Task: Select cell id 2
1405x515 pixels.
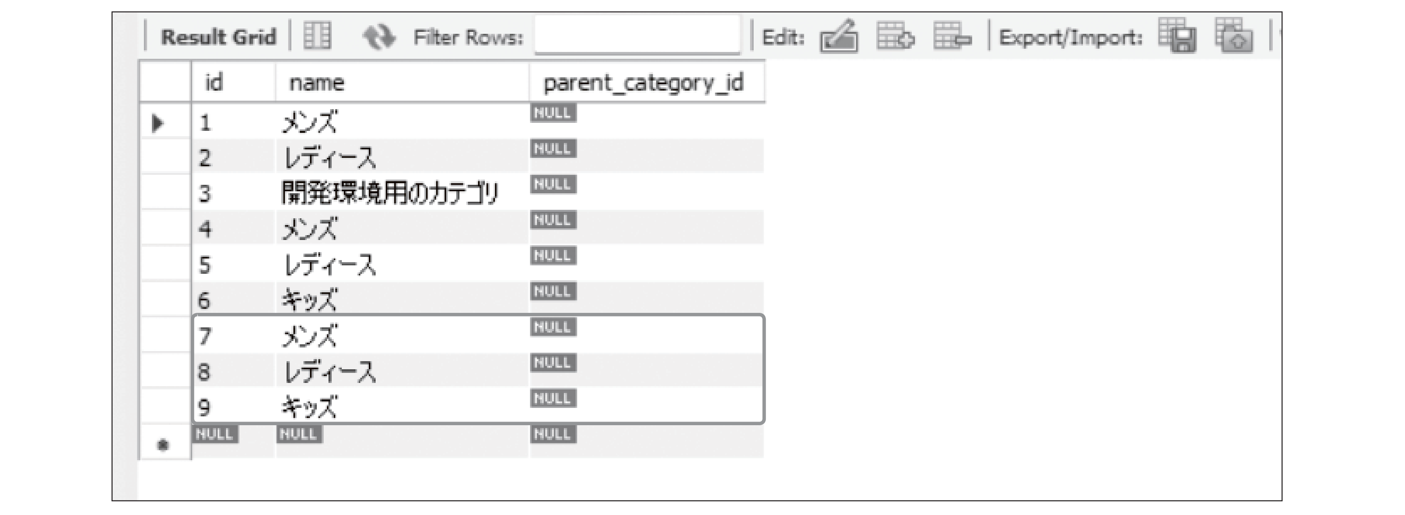Action: (x=233, y=157)
